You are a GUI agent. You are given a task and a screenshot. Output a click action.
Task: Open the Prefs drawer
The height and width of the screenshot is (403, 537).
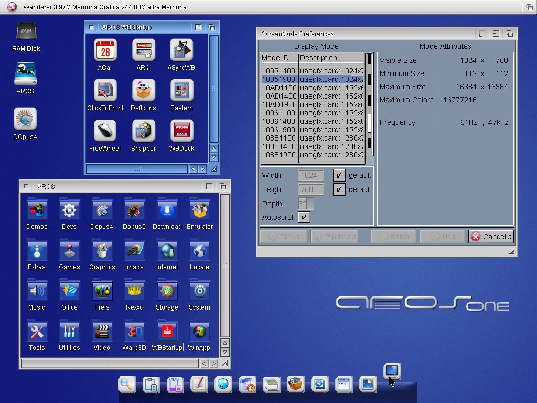pyautogui.click(x=102, y=290)
